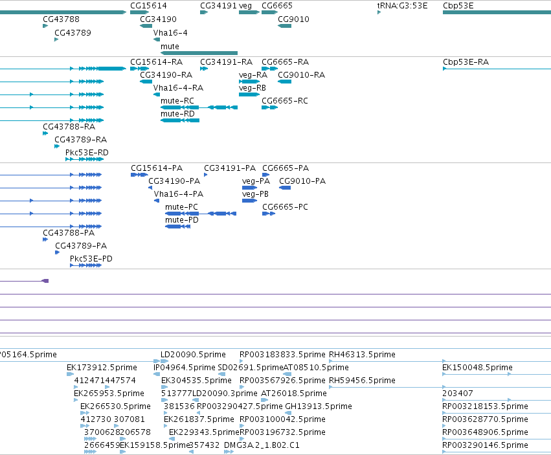Select the EK261837.5prime EST label
The width and height of the screenshot is (551, 455).
coord(199,419)
